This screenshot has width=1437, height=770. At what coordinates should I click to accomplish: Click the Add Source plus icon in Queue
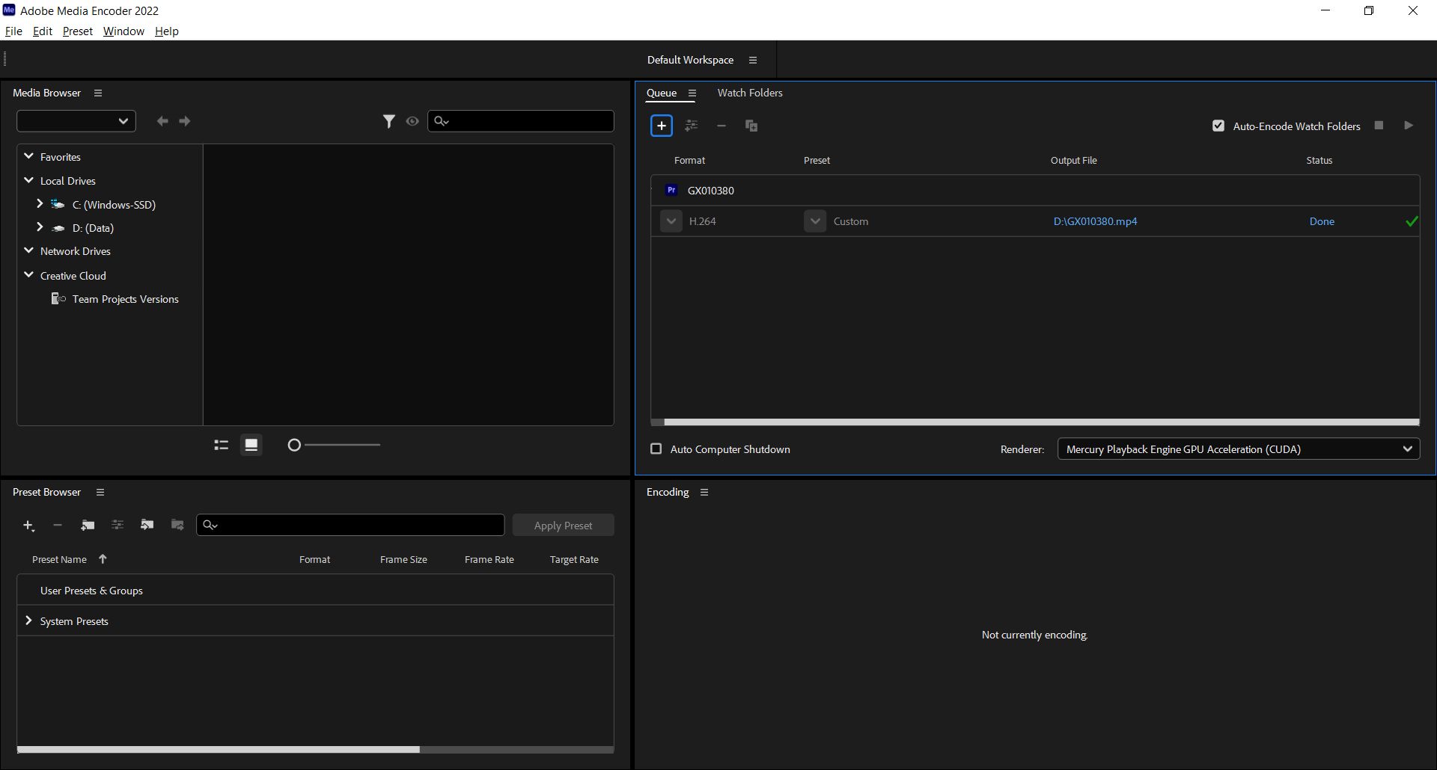pos(662,126)
